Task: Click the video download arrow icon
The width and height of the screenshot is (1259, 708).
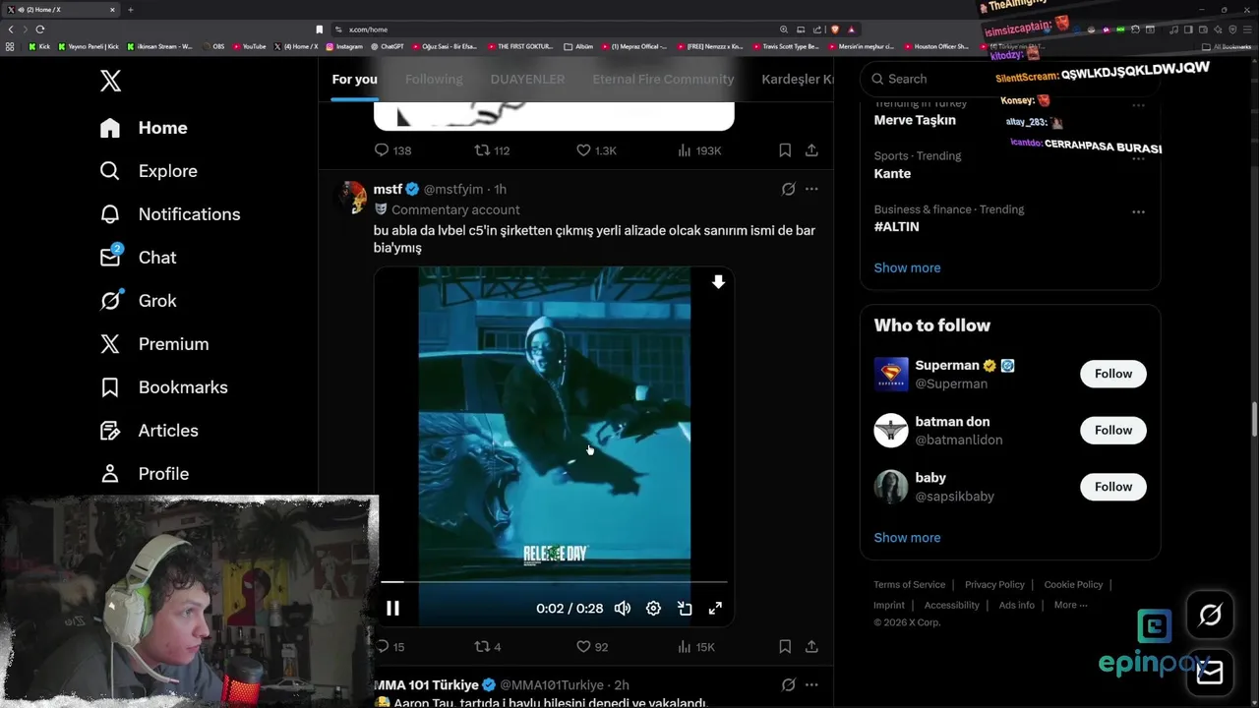Action: (x=718, y=282)
